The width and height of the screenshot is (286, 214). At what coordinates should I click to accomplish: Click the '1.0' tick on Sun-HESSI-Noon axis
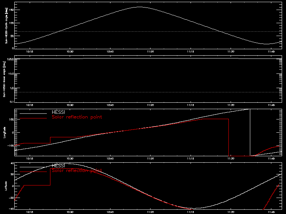[x=12, y=88]
